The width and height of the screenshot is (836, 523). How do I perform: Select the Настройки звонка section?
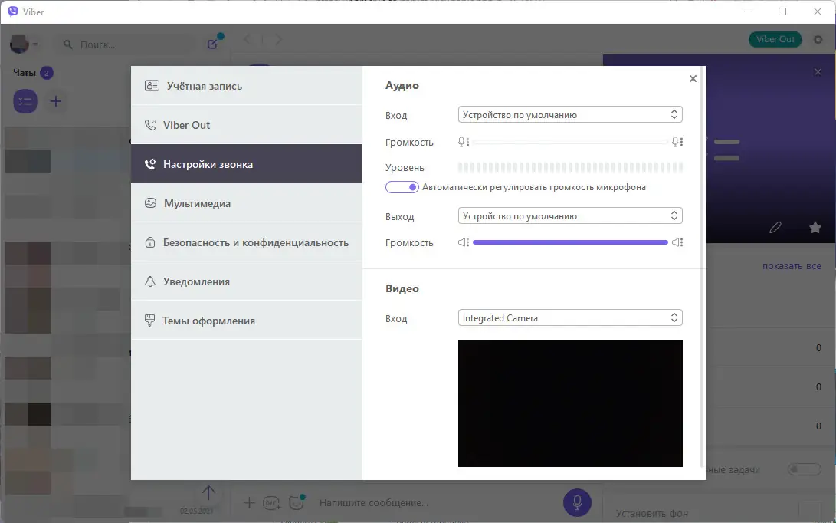[x=246, y=164]
